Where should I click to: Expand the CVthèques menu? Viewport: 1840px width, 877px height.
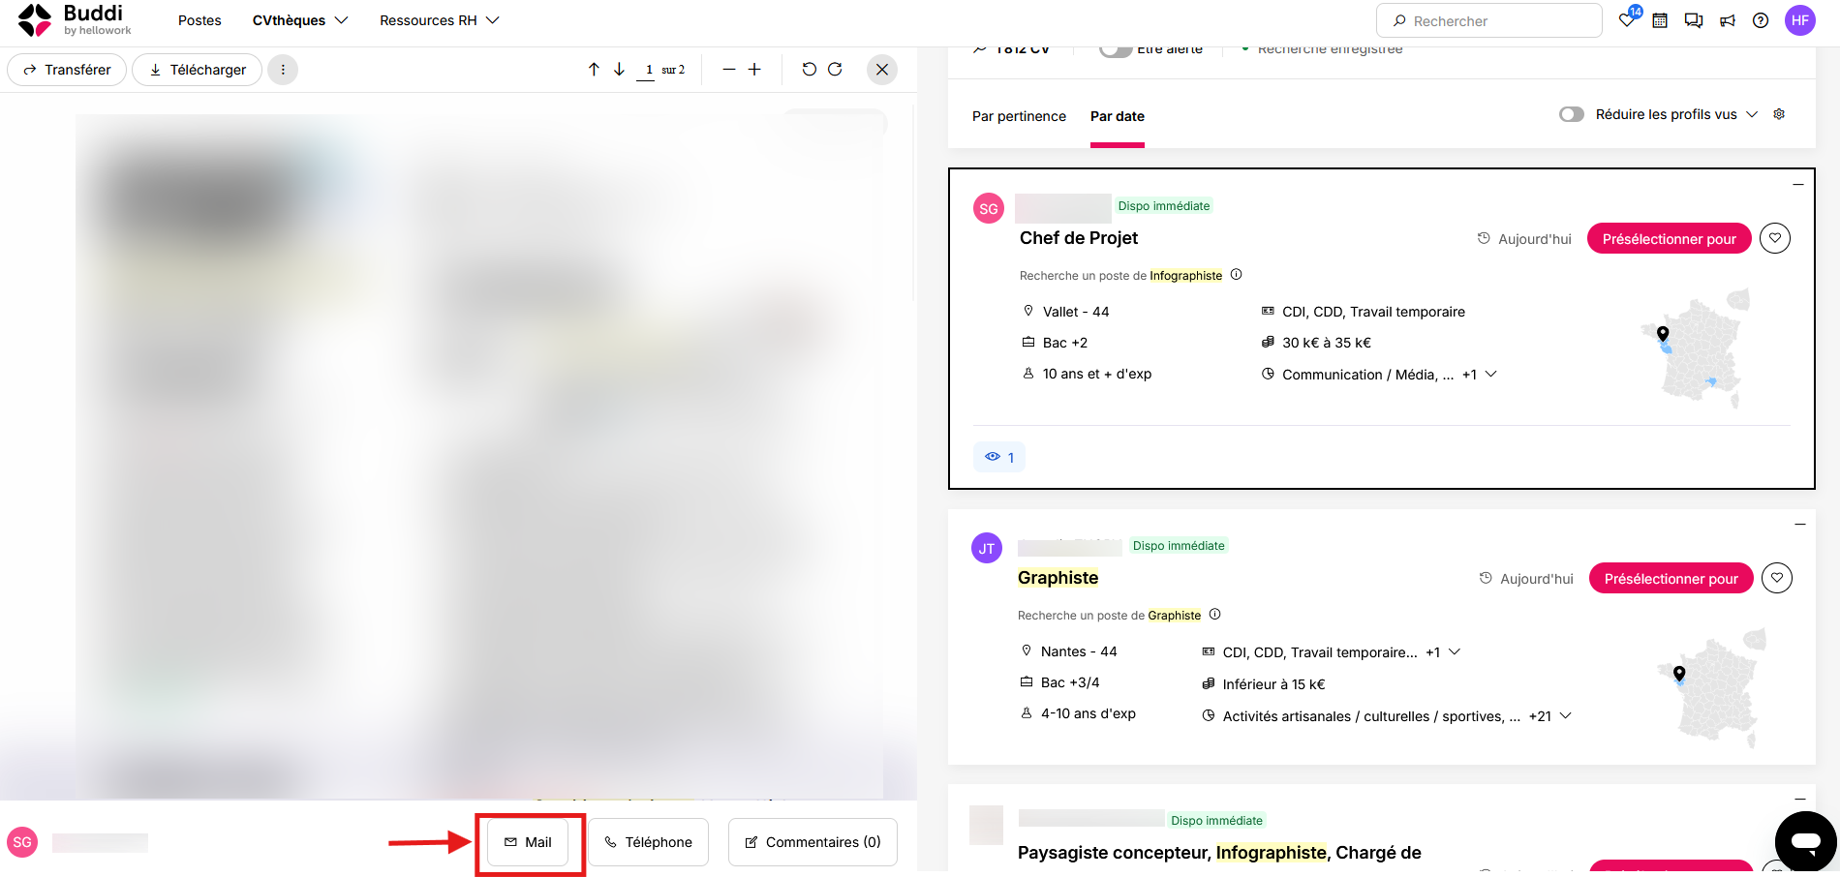300,20
